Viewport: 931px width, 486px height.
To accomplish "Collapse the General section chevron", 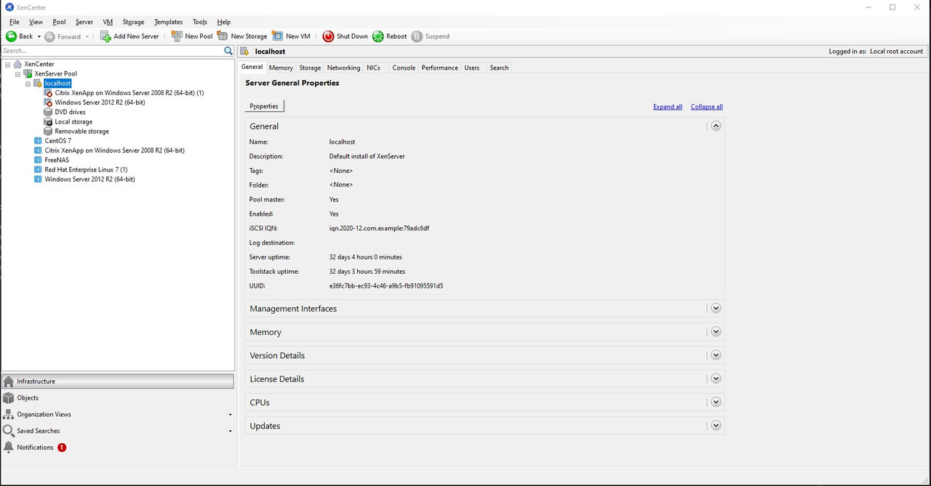I will tap(716, 126).
